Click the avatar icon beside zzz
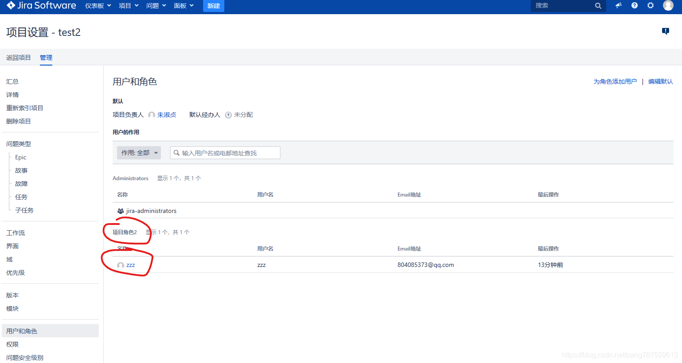Viewport: 682px width, 363px height. pos(121,265)
